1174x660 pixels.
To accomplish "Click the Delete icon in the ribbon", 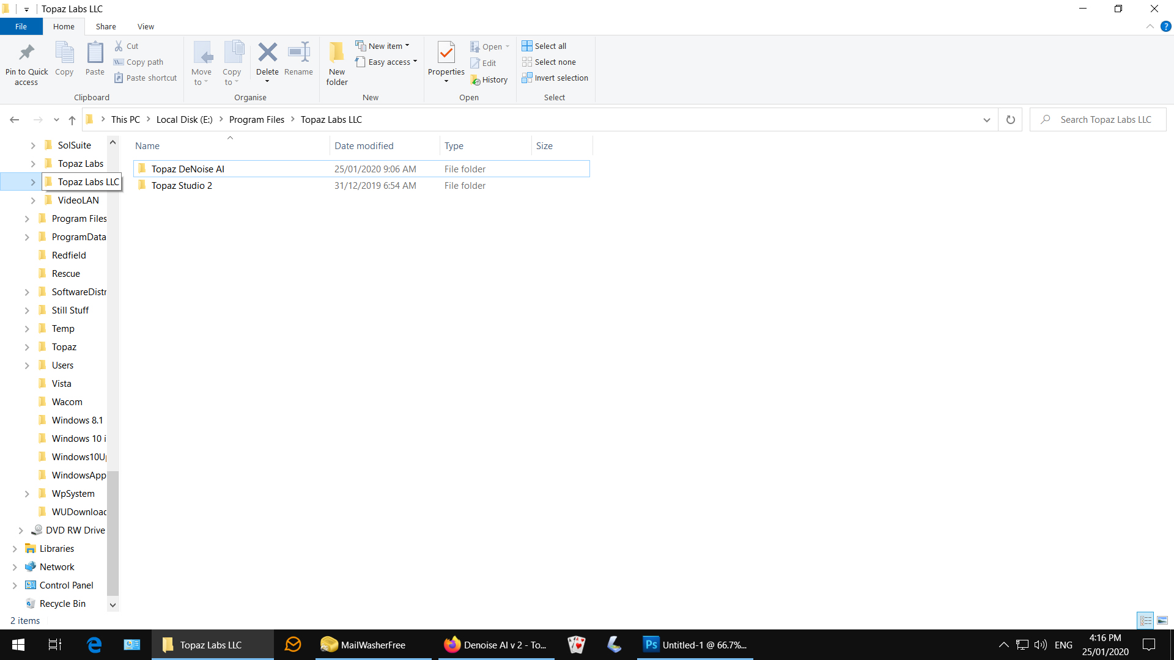I will pyautogui.click(x=267, y=53).
